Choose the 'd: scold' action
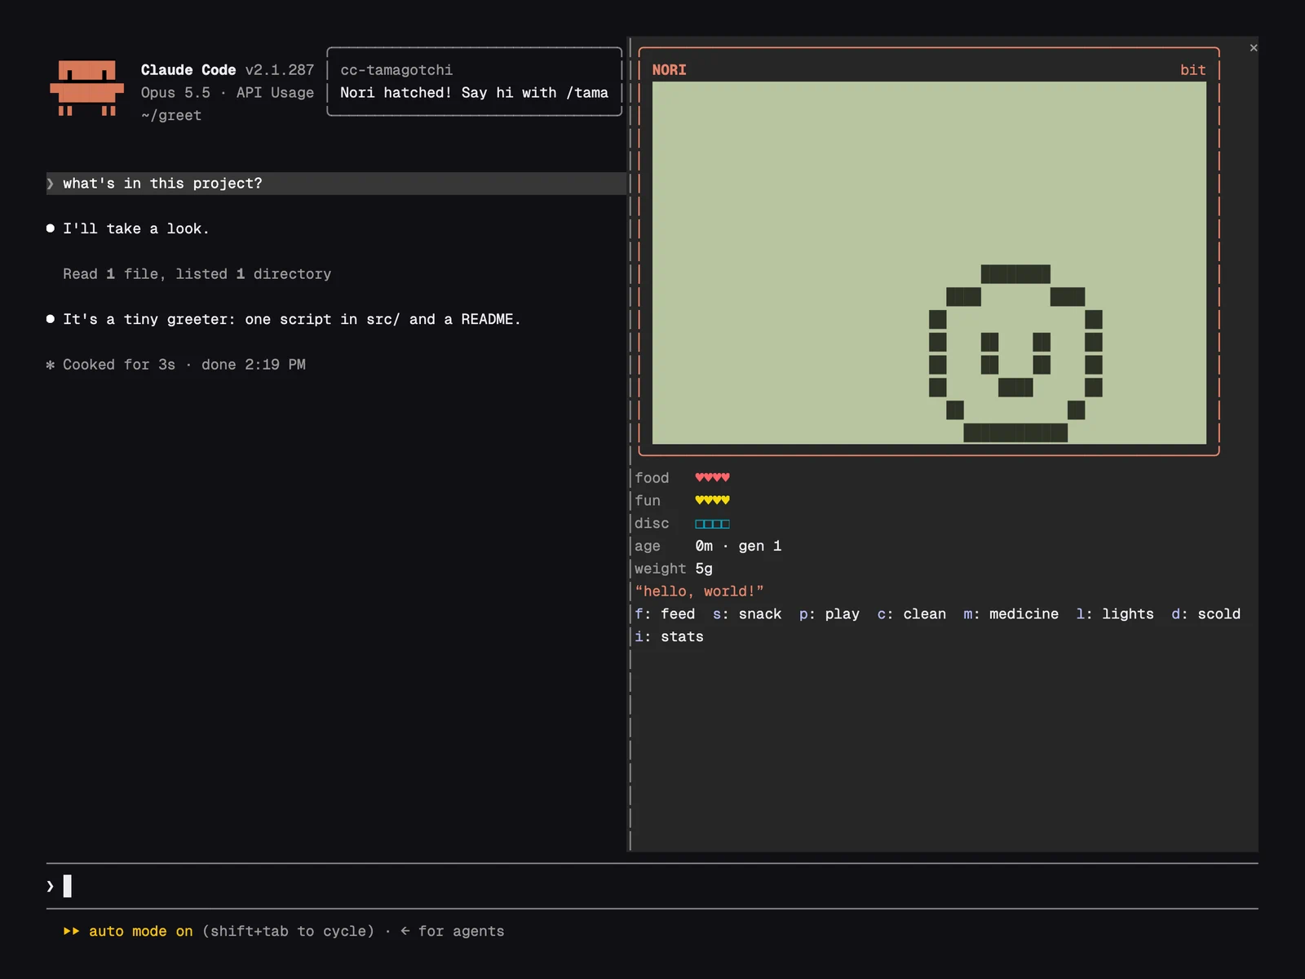 click(x=1205, y=614)
